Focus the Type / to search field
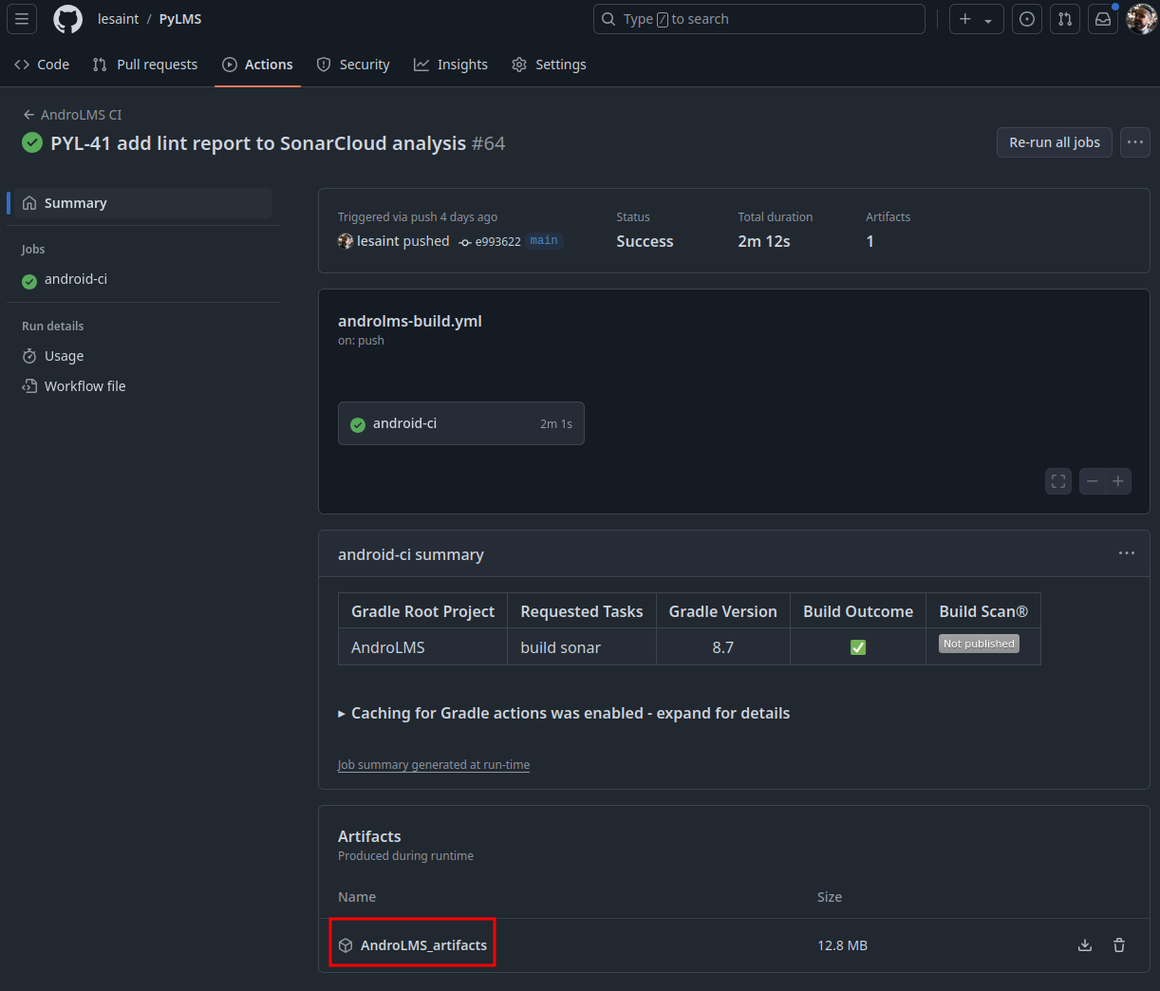The width and height of the screenshot is (1160, 991). click(758, 19)
